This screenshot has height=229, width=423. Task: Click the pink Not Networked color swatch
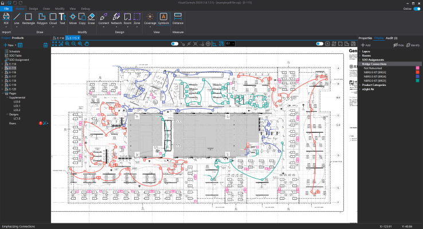click(418, 68)
